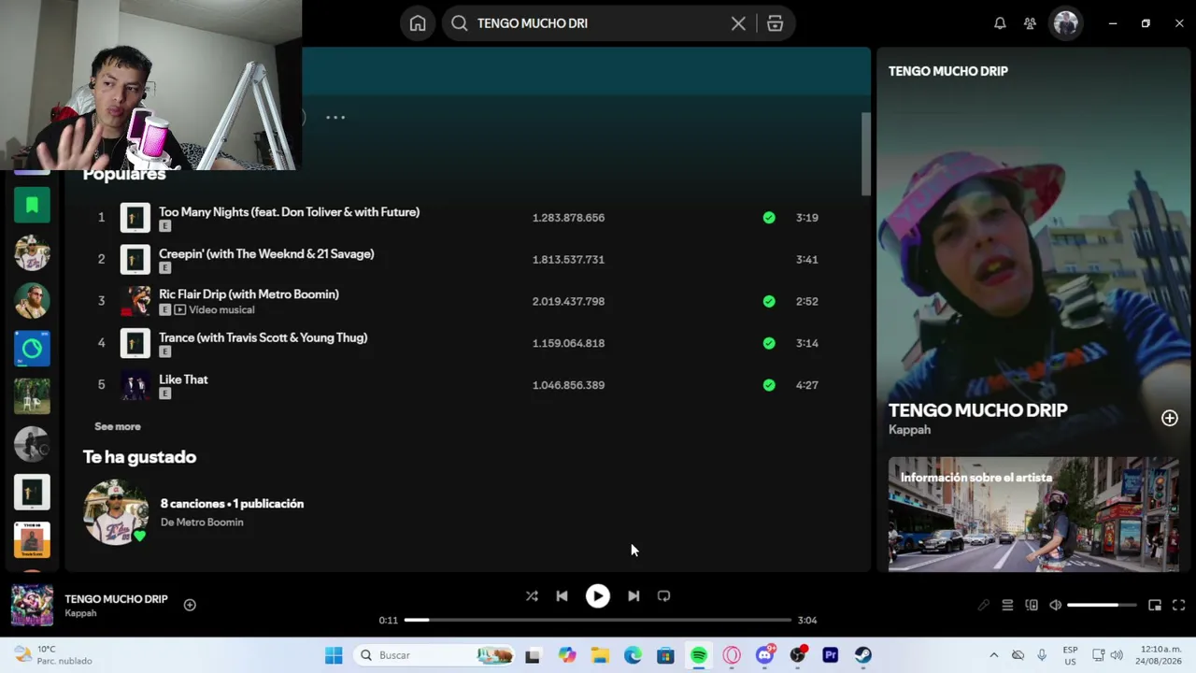1196x673 pixels.
Task: Open the playback queue icon
Action: coord(1007,605)
